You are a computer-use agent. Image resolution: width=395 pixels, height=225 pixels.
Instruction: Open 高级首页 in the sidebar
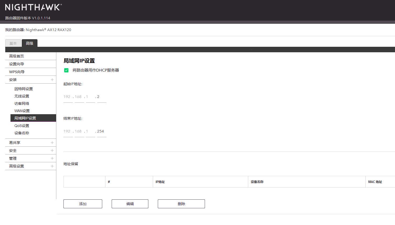coord(17,56)
